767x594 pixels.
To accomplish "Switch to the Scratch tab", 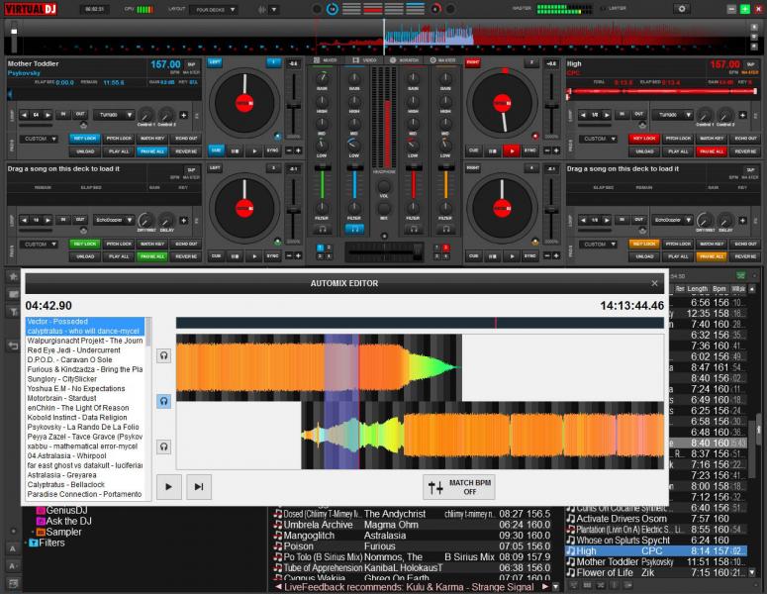I will pyautogui.click(x=405, y=60).
